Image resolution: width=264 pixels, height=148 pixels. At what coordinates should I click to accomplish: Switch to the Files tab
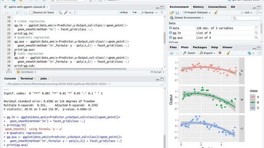pyautogui.click(x=173, y=47)
